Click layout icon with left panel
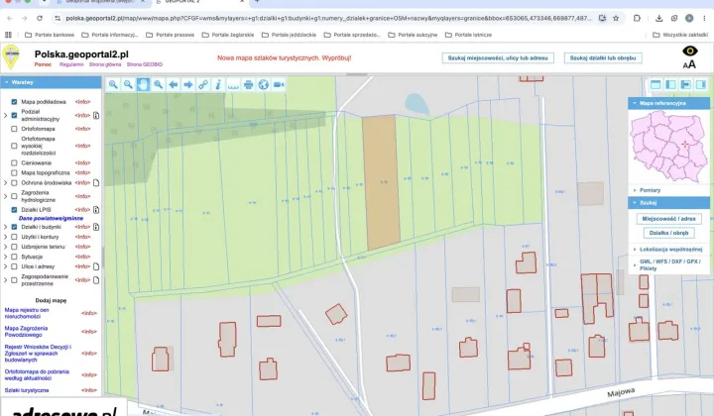The width and height of the screenshot is (714, 416). 670,84
